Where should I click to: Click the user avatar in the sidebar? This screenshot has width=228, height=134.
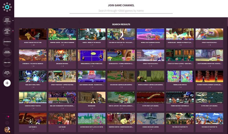pos(7,129)
